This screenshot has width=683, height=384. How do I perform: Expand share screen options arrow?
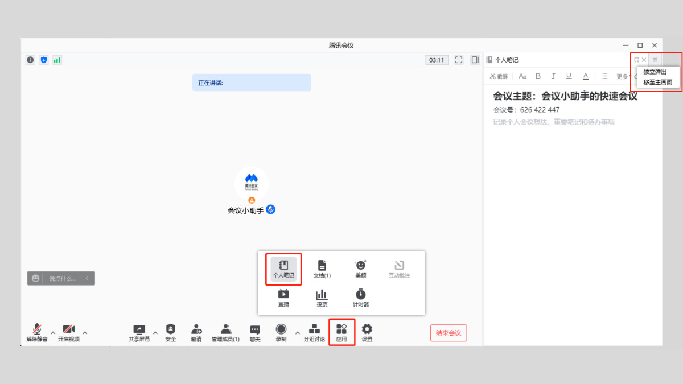pyautogui.click(x=155, y=332)
